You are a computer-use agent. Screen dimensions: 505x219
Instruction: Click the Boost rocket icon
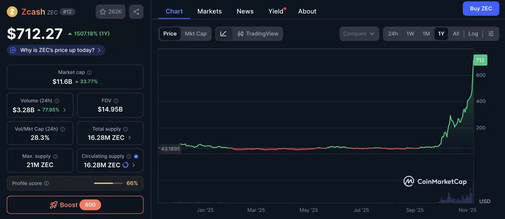click(53, 205)
